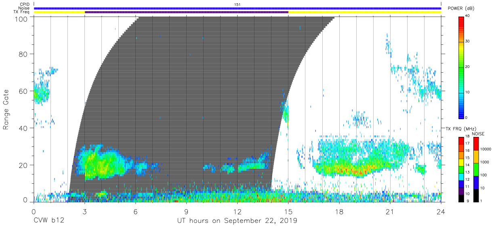Select the red swatch in the TX FRQ legend
Image resolution: width=496 pixels, height=229 pixels.
[461, 141]
